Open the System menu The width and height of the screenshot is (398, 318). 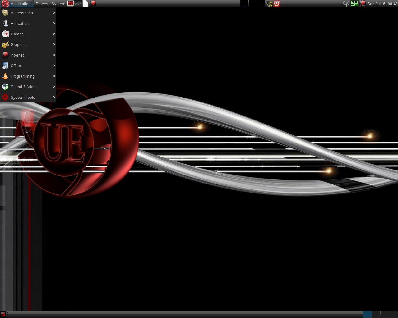[x=58, y=4]
